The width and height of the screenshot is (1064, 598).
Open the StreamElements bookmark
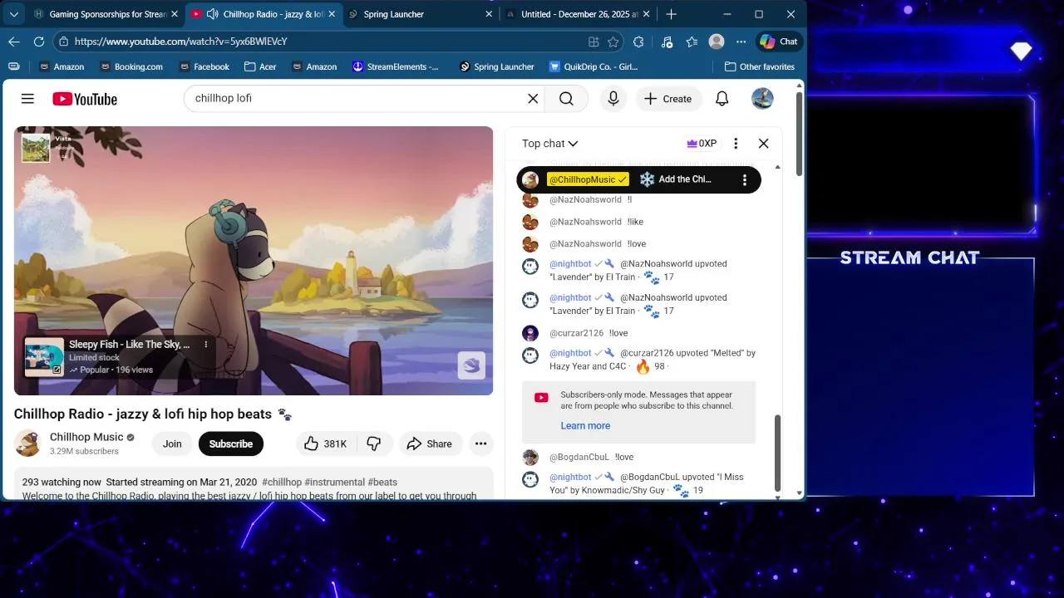click(396, 66)
